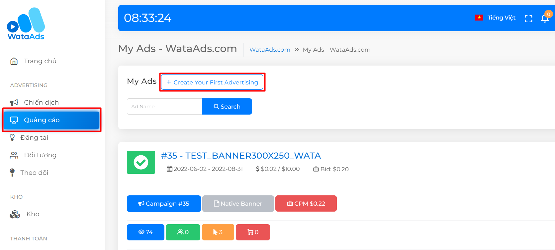
Task: Toggle fullscreen mode icon
Action: 528,19
